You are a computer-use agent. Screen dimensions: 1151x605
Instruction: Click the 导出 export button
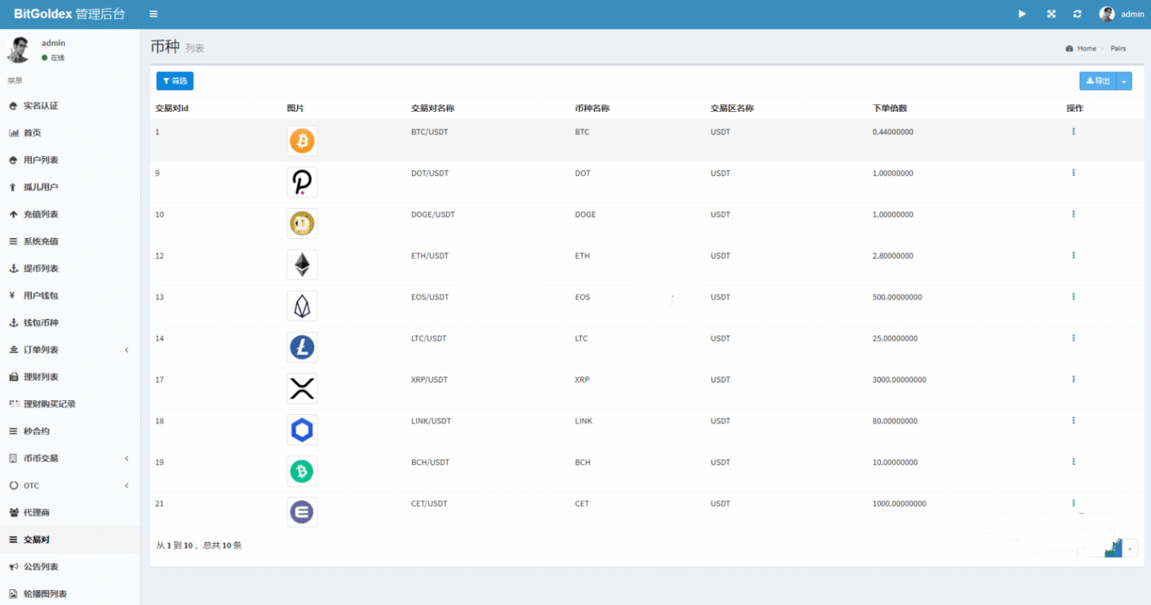tap(1098, 81)
